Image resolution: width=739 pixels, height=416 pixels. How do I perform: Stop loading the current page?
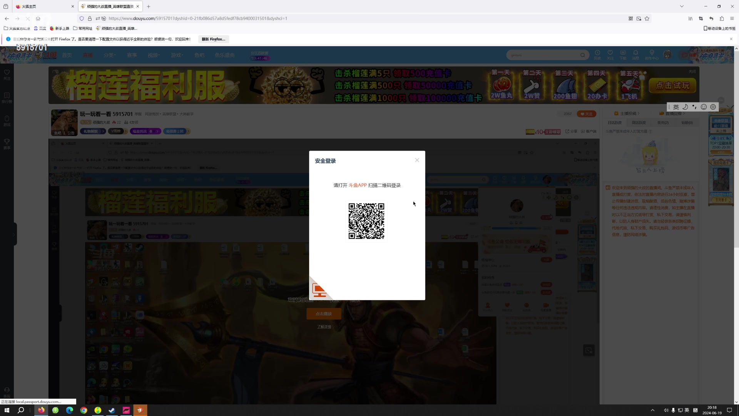point(28,18)
